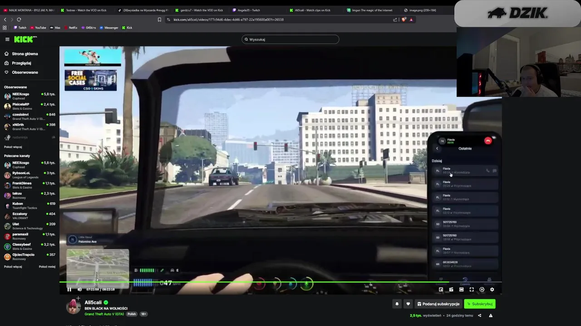This screenshot has height=326, width=581.
Task: Reload the page with the refresh icon
Action: 19,19
